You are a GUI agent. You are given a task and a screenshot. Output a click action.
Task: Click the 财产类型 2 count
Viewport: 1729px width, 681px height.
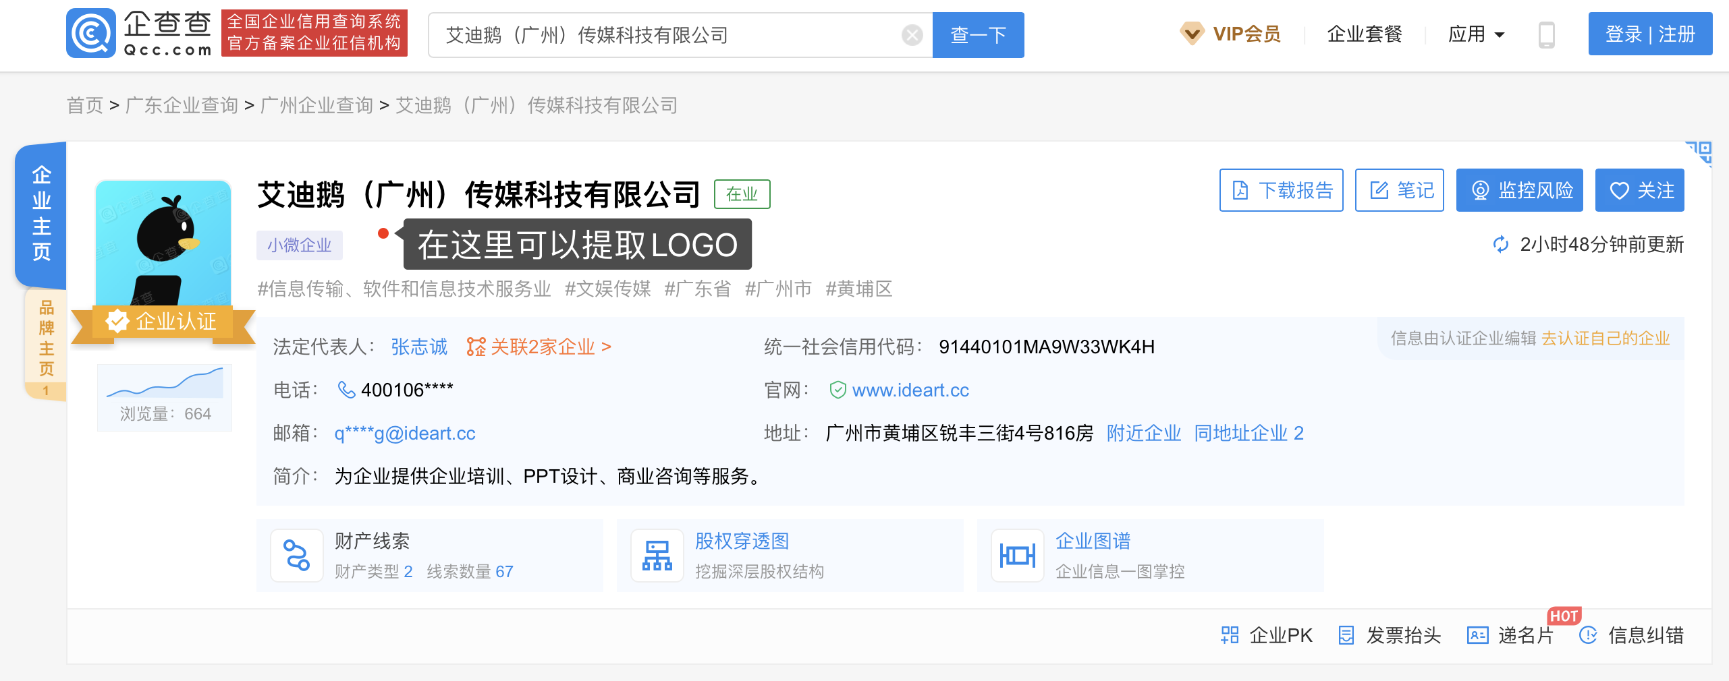373,572
